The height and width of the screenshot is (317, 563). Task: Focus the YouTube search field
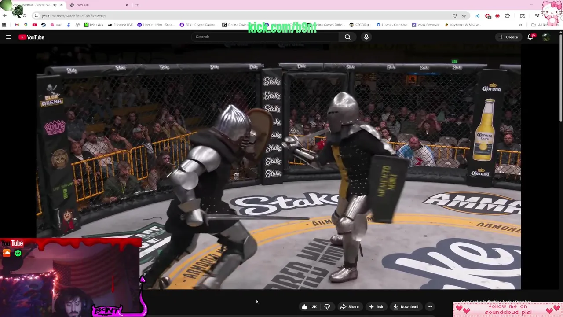(x=265, y=37)
